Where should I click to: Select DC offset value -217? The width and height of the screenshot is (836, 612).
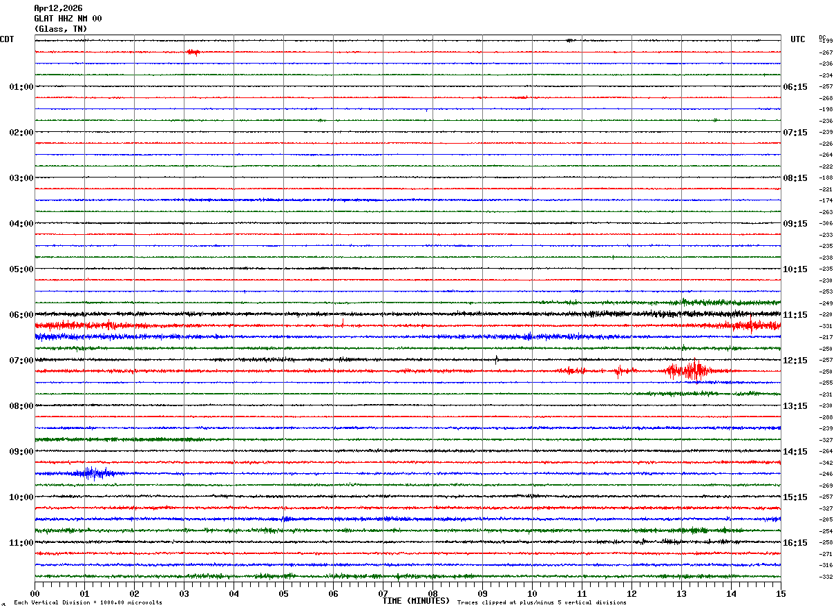[x=826, y=337]
